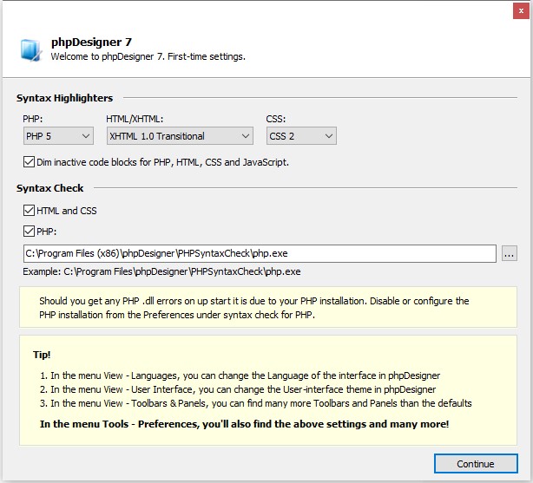Screen dimensions: 533x483
Task: Uncheck HTML and CSS syntax check
Action: click(x=29, y=211)
